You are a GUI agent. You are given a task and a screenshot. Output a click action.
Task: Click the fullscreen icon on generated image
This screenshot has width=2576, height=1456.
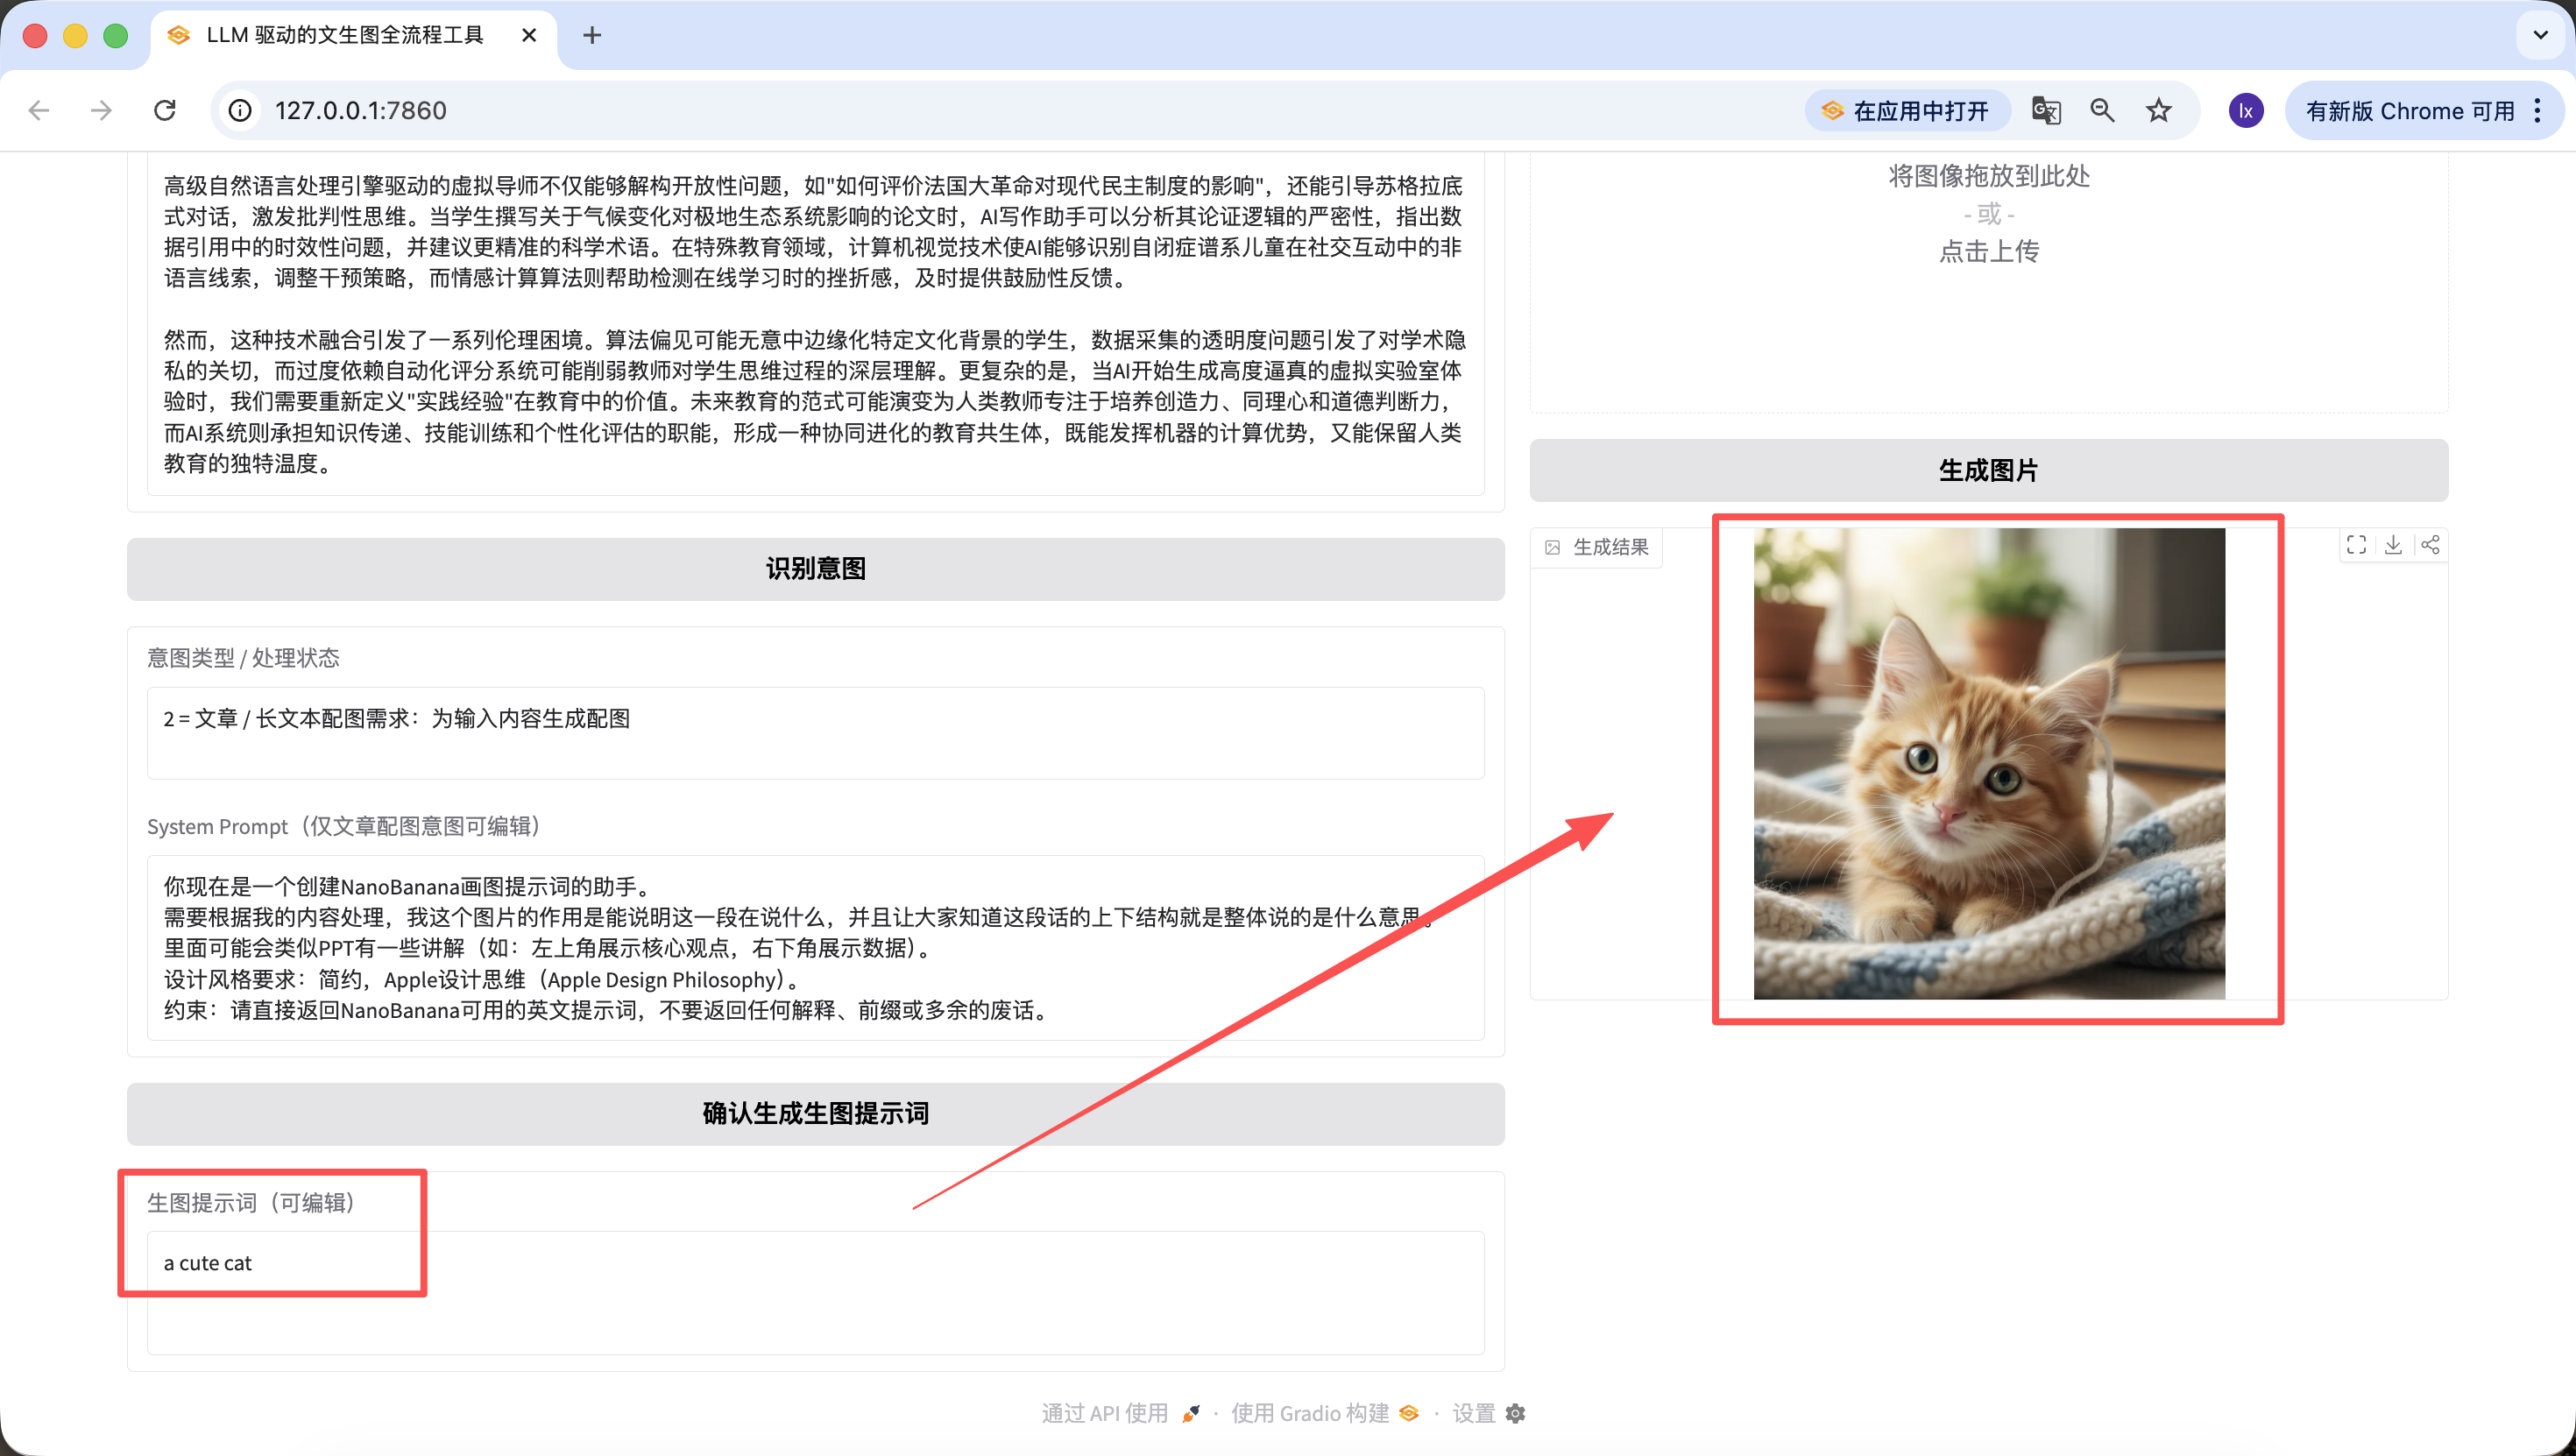[2356, 545]
